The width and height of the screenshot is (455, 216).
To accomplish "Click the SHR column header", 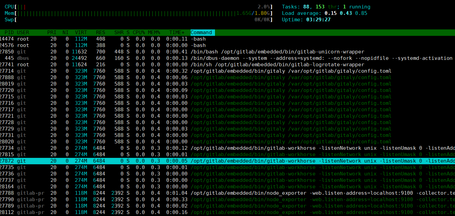I will click(x=119, y=33).
